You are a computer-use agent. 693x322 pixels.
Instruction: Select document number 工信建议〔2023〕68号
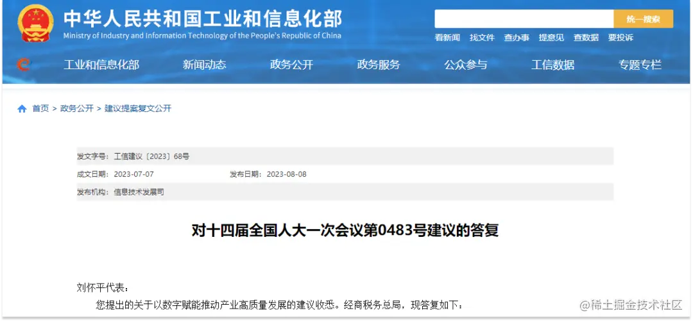click(x=151, y=156)
